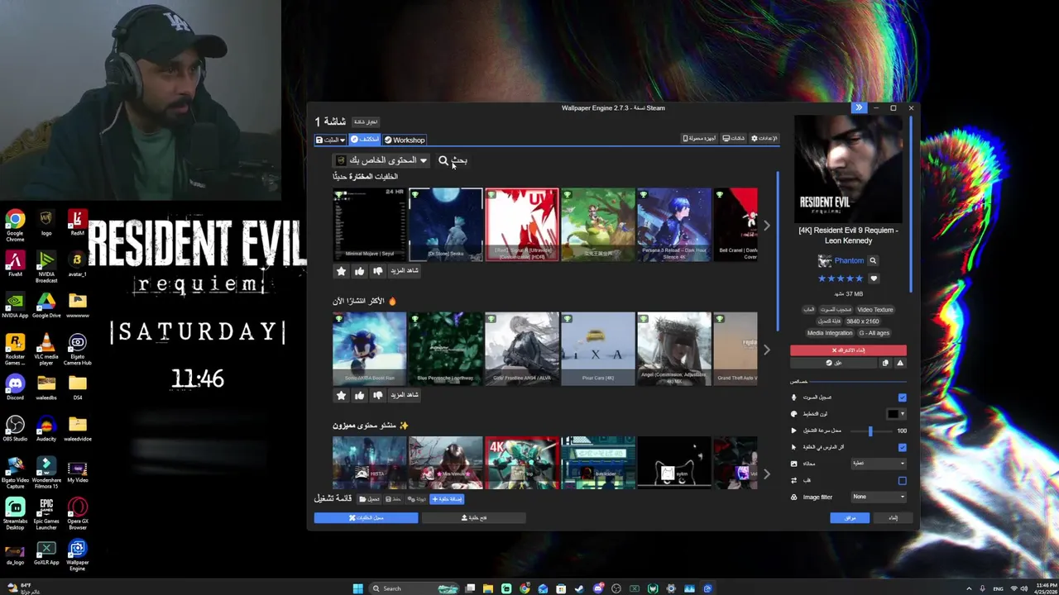Click the taskbar Search box
Viewport: 1059px width, 595px height.
click(x=414, y=588)
